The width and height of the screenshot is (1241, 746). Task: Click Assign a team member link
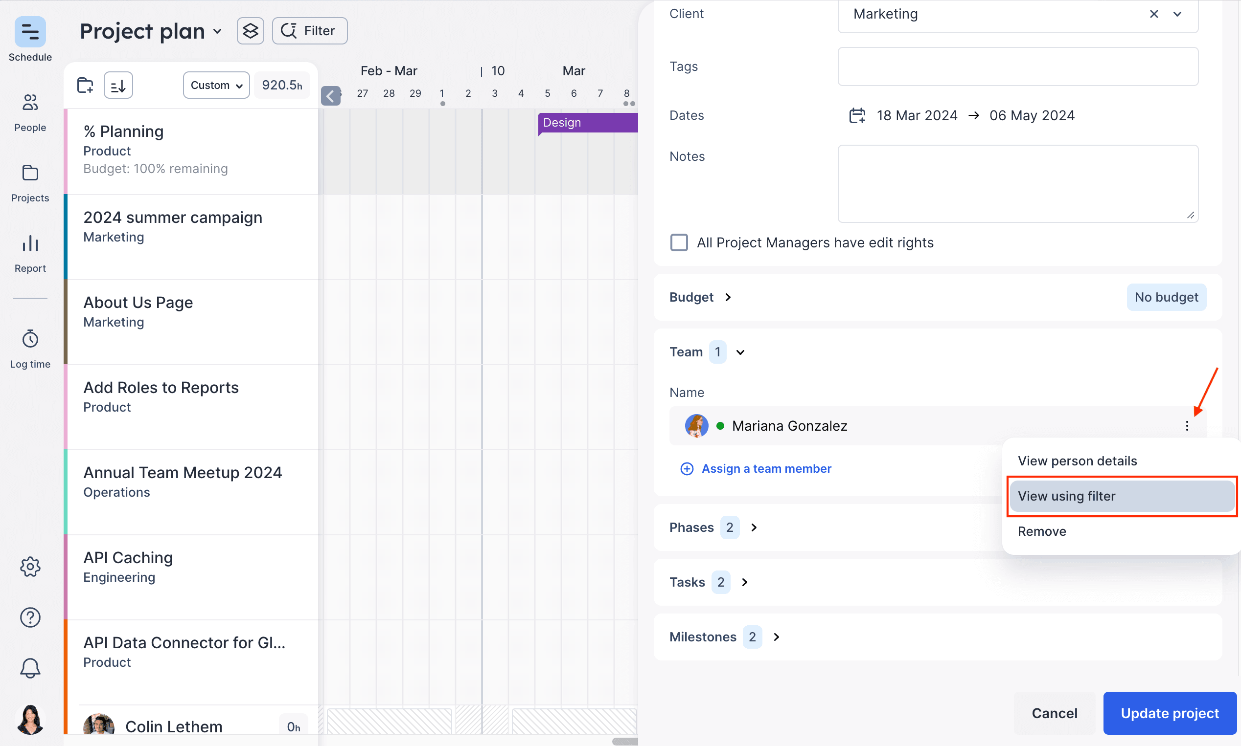[x=766, y=468]
